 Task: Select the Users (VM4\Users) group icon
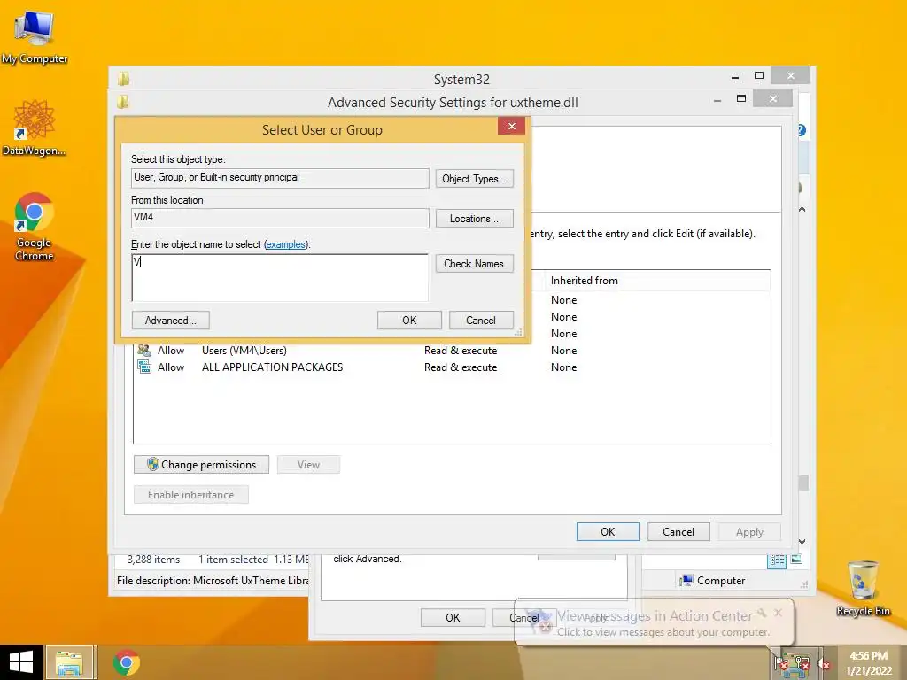coord(144,351)
